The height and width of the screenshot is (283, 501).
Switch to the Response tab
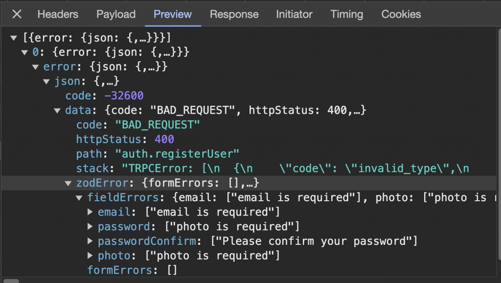tap(234, 14)
